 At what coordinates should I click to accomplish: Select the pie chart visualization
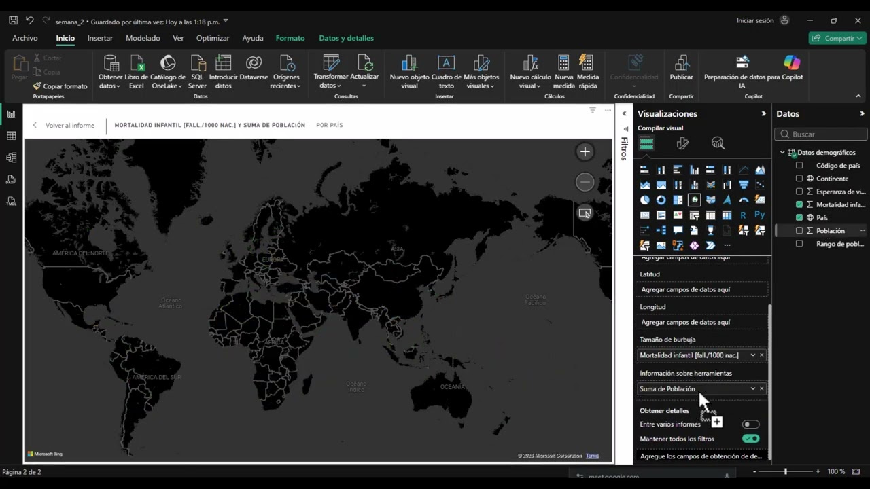pyautogui.click(x=644, y=200)
